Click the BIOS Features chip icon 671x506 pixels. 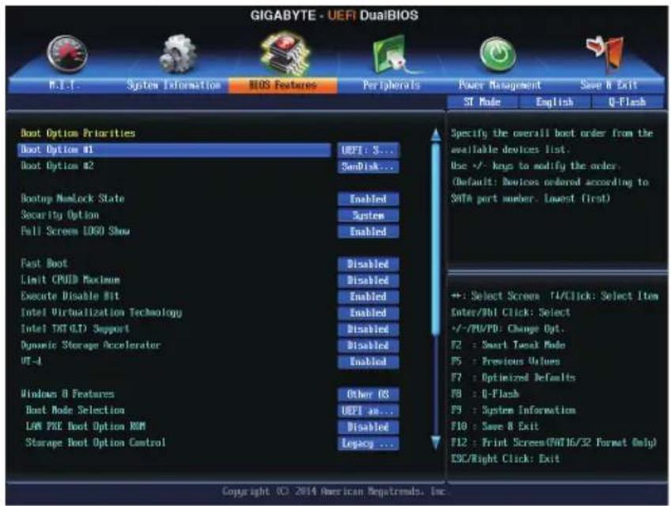click(285, 54)
